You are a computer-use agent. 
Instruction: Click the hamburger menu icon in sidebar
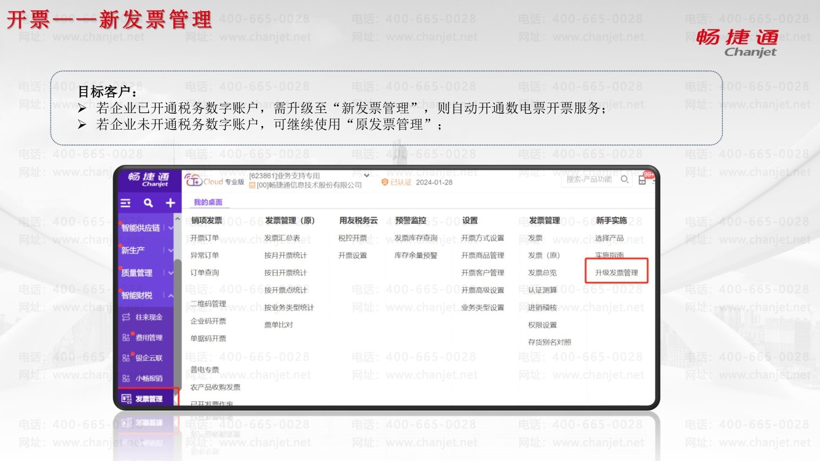click(125, 203)
